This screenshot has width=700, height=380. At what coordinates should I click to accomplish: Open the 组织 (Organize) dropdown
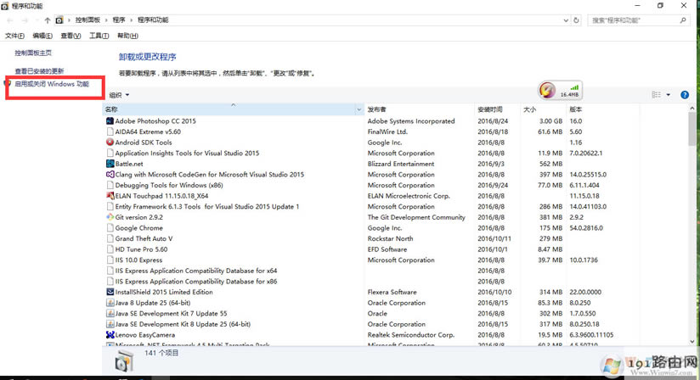pyautogui.click(x=119, y=95)
